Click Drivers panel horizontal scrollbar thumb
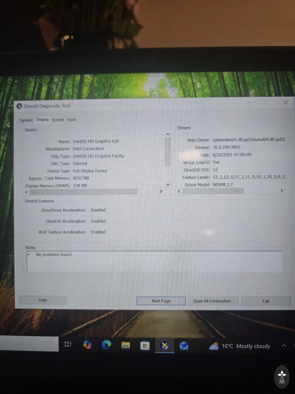Screen dimensions: 295x394 pyautogui.click(x=213, y=191)
